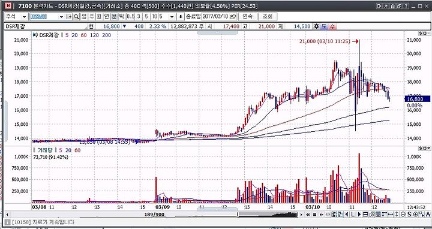Click the 조회 query button
The height and width of the screenshot is (229, 432).
(268, 17)
